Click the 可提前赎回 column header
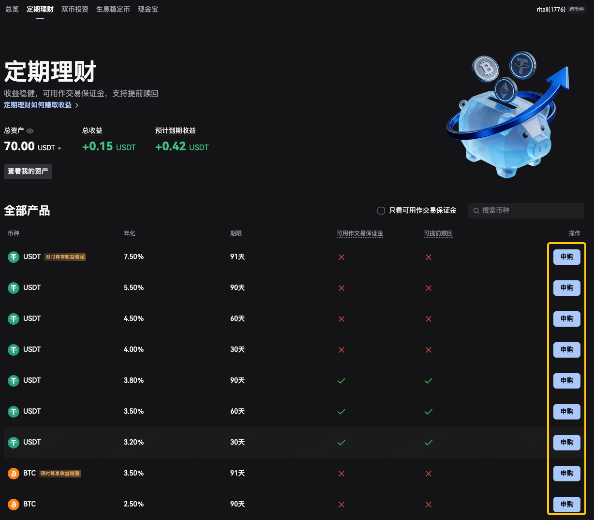The image size is (594, 520). coord(438,233)
